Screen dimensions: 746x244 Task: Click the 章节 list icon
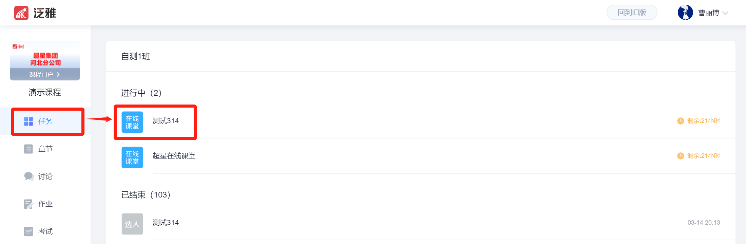click(x=28, y=149)
